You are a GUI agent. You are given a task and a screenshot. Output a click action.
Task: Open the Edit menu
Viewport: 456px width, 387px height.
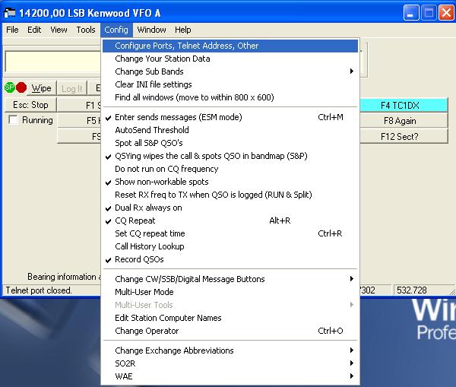click(34, 30)
